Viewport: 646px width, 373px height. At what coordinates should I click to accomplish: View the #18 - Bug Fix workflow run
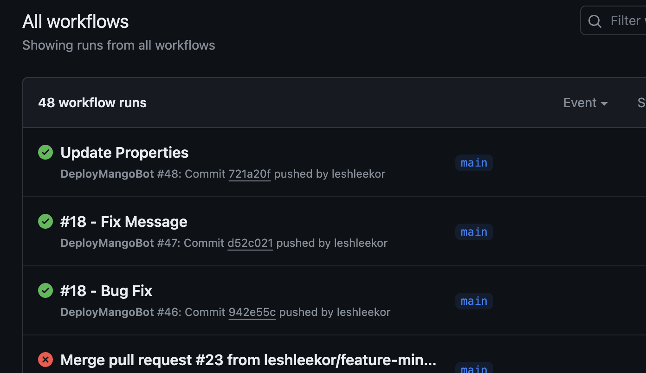pos(106,291)
